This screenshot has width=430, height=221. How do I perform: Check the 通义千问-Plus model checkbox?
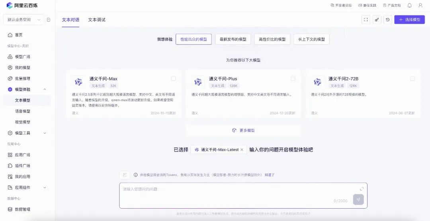tap(293, 79)
